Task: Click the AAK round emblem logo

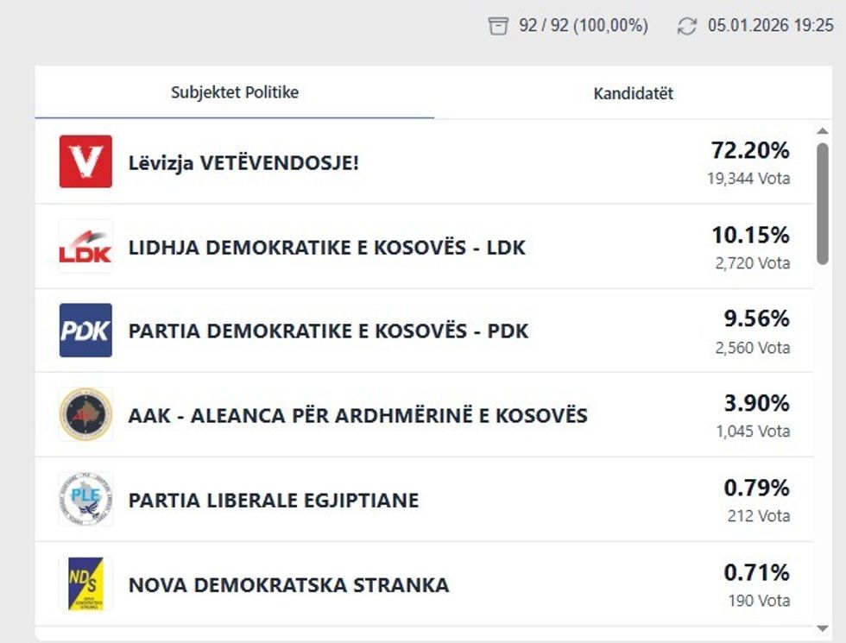Action: (85, 415)
